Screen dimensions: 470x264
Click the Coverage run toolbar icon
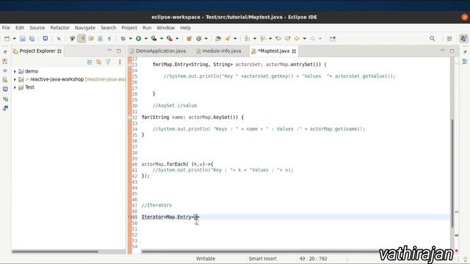click(153, 39)
